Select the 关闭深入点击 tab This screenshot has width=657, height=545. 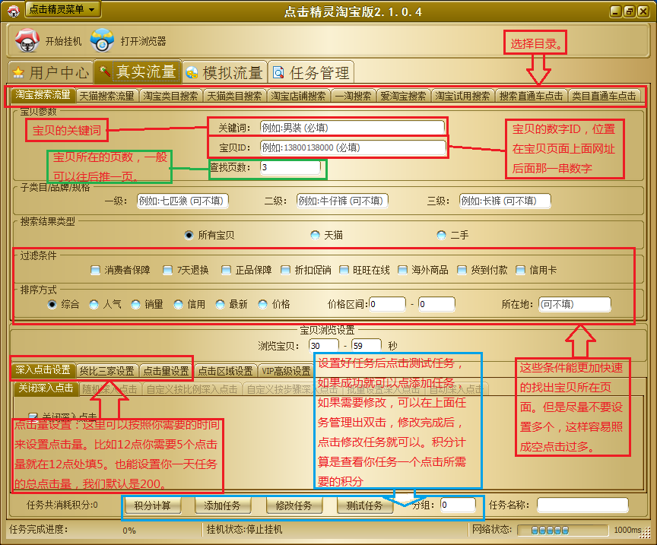coord(46,388)
